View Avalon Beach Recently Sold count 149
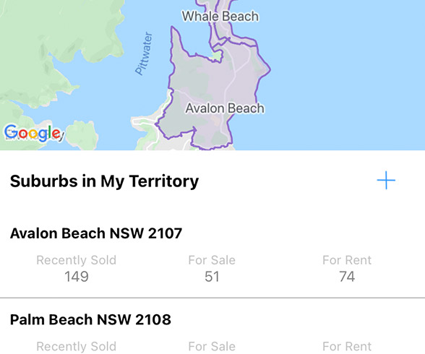 click(77, 277)
